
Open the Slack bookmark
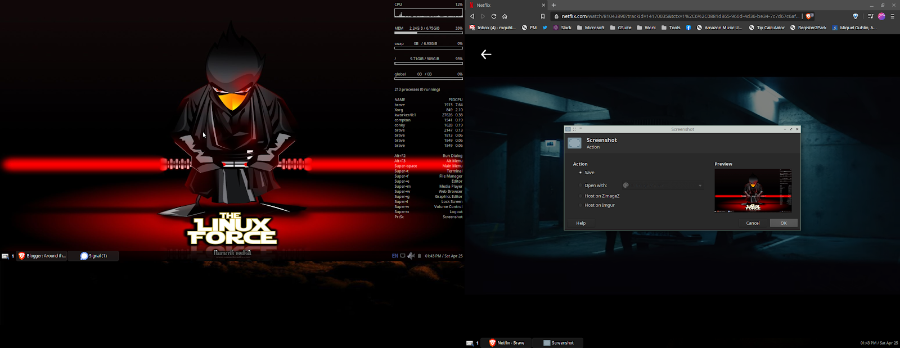pos(562,28)
